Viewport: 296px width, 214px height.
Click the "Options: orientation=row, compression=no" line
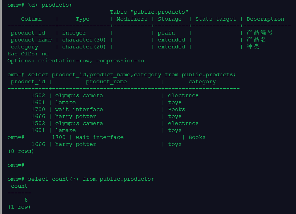pyautogui.click(x=76, y=61)
